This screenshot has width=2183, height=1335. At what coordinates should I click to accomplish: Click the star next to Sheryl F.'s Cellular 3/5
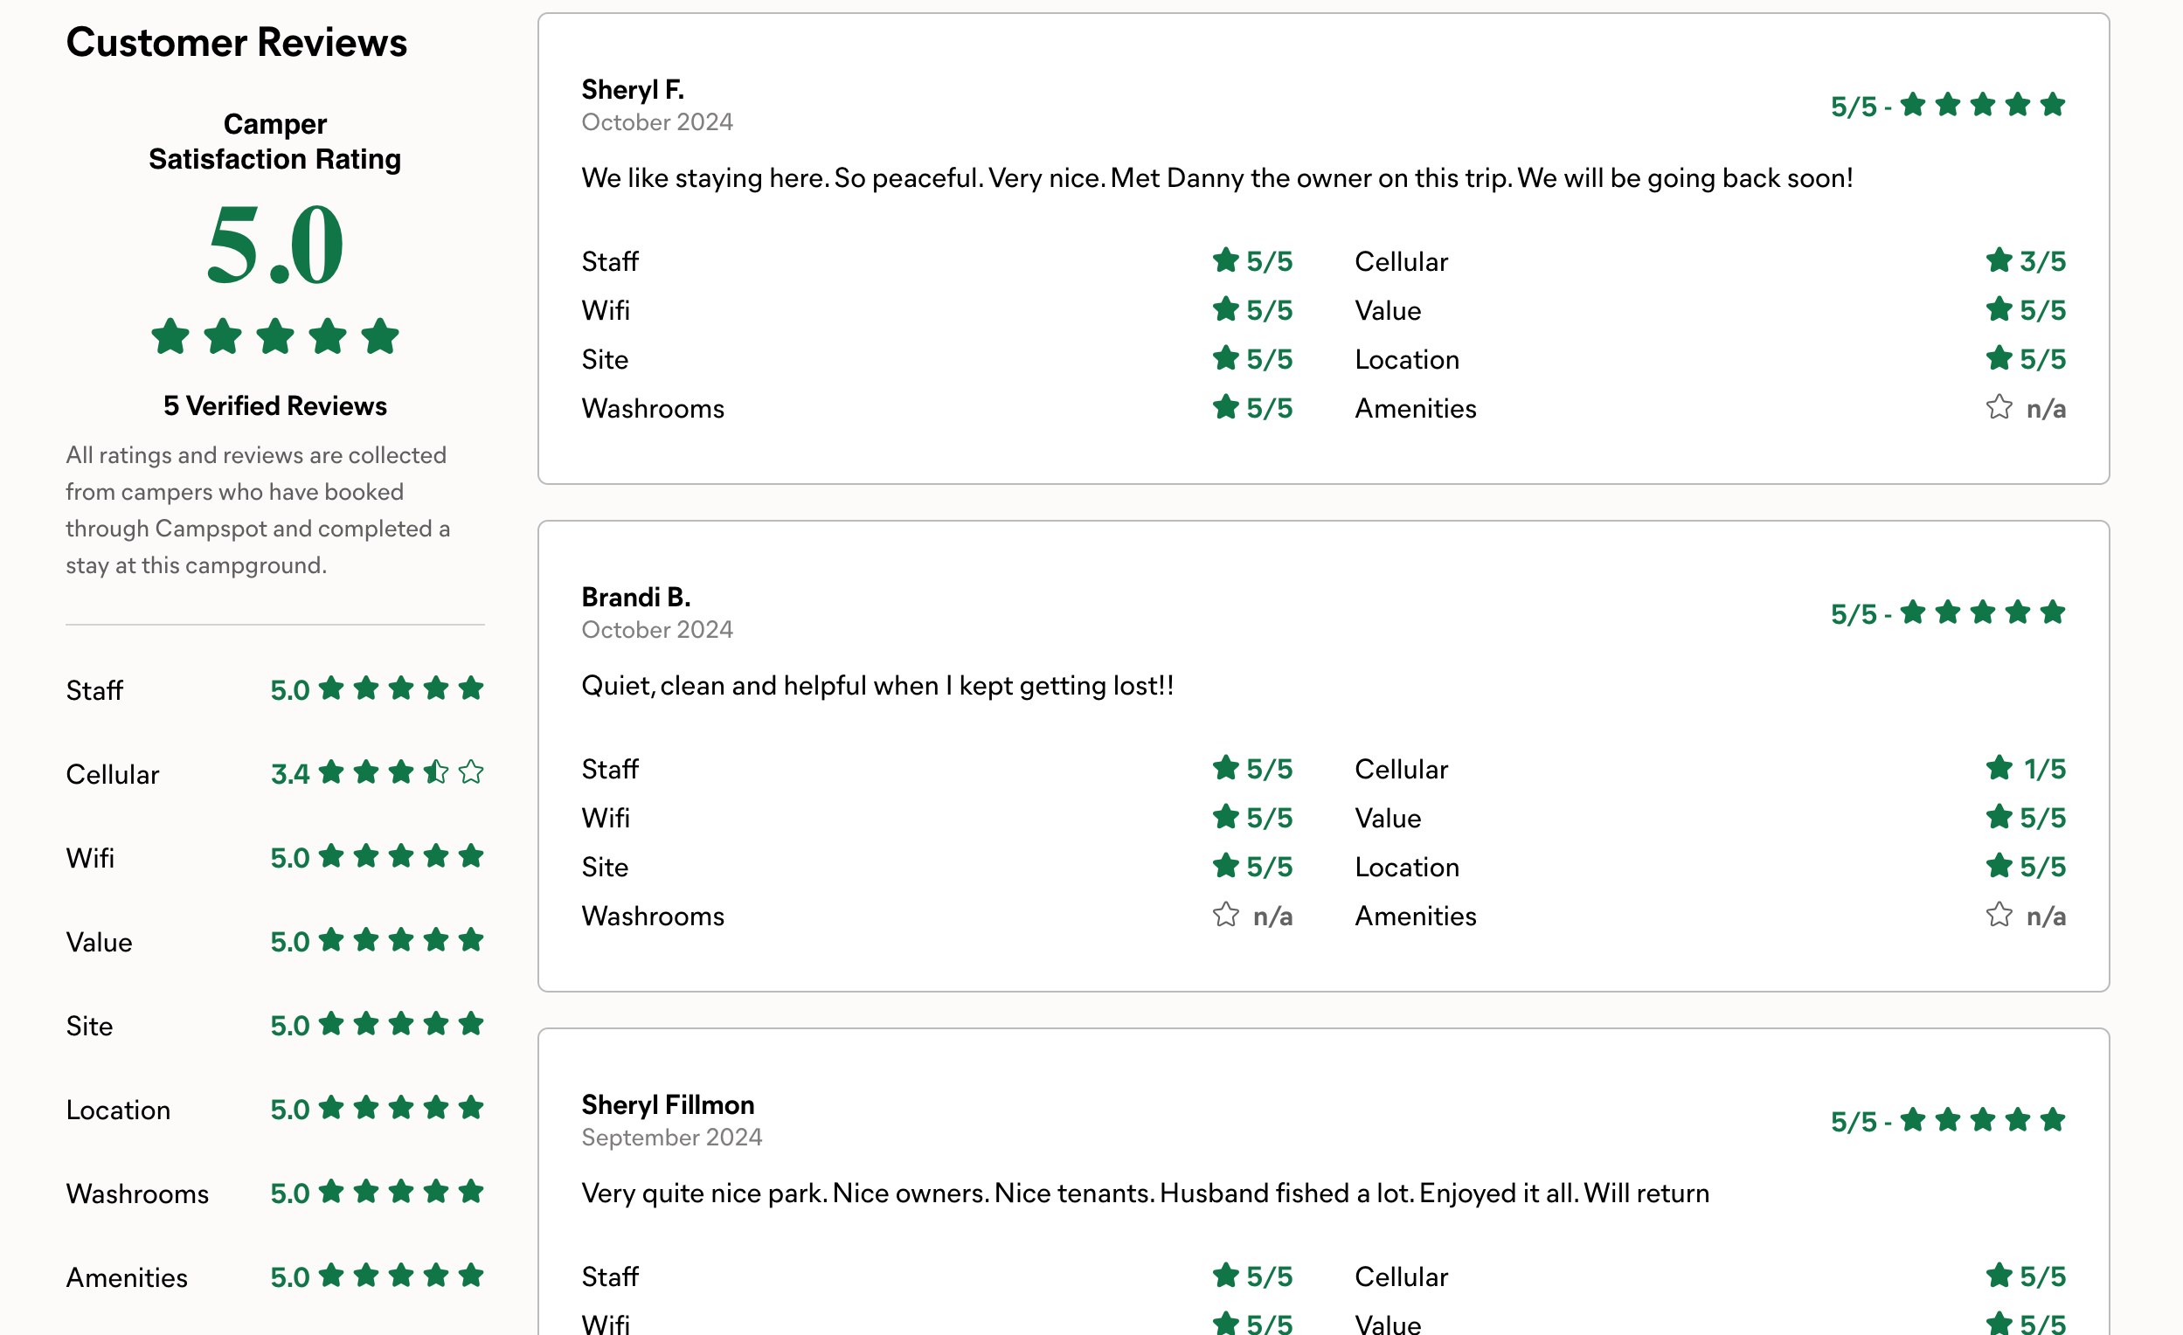[1999, 260]
